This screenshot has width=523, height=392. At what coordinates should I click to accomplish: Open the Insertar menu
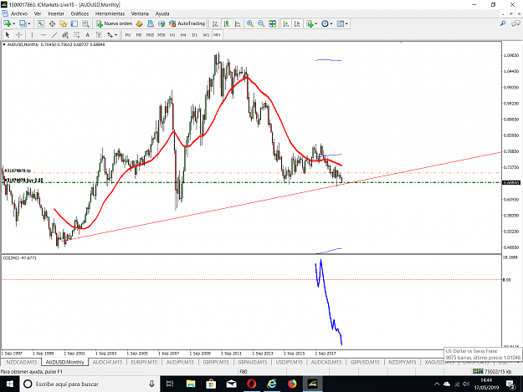56,13
